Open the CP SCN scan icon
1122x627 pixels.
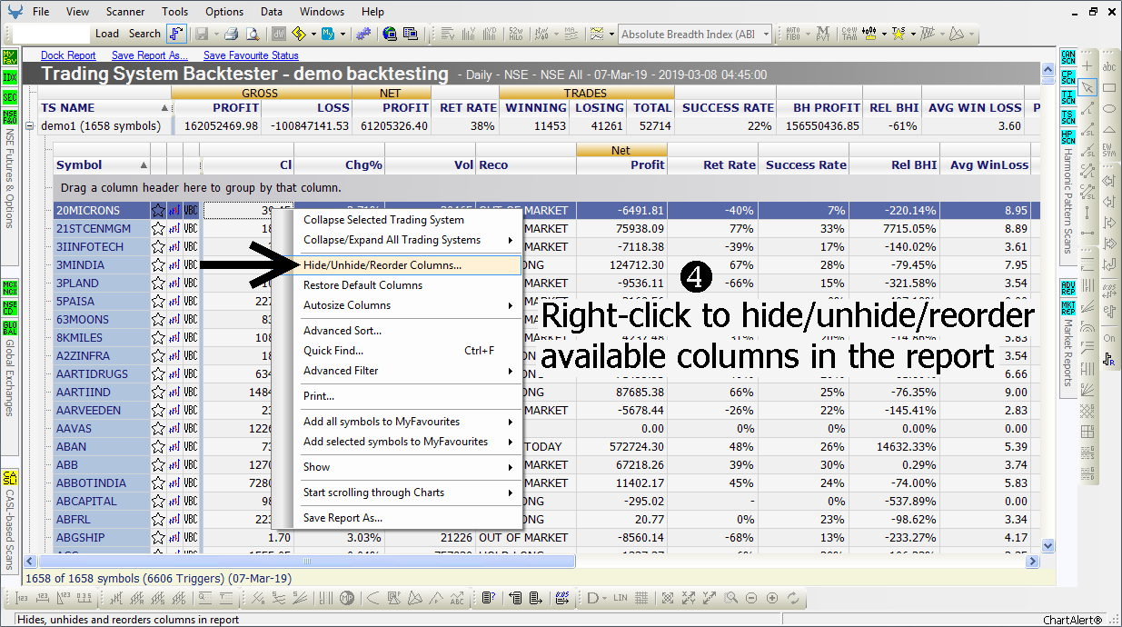pos(1067,77)
